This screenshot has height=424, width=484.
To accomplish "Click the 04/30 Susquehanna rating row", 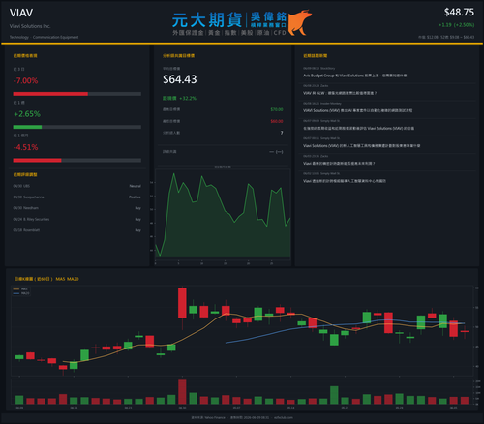I will (76, 197).
